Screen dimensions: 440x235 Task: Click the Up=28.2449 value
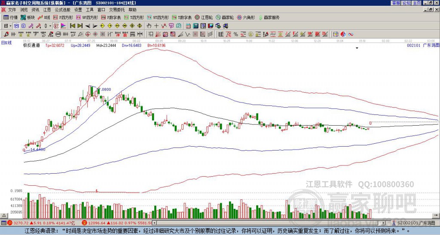[80, 45]
